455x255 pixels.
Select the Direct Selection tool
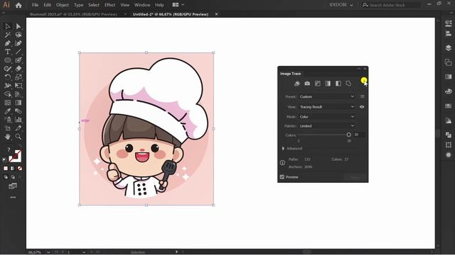pos(18,26)
